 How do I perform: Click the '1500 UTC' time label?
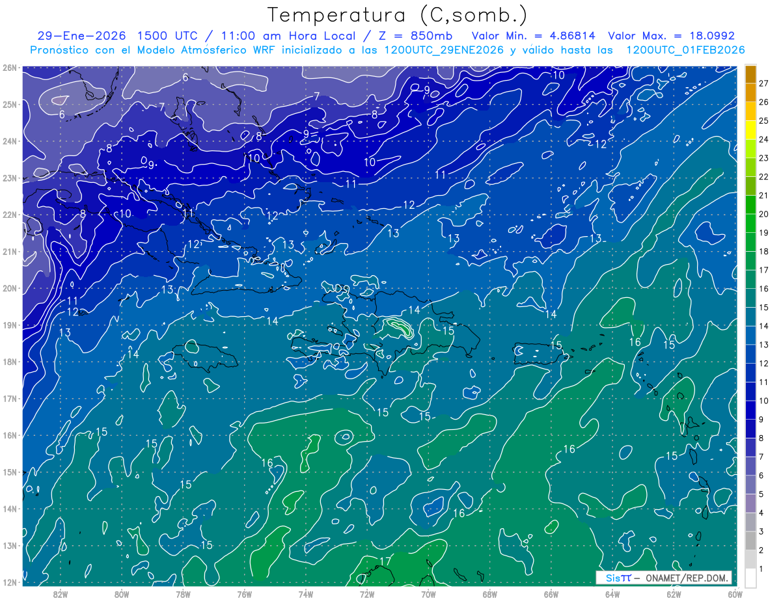pyautogui.click(x=168, y=36)
